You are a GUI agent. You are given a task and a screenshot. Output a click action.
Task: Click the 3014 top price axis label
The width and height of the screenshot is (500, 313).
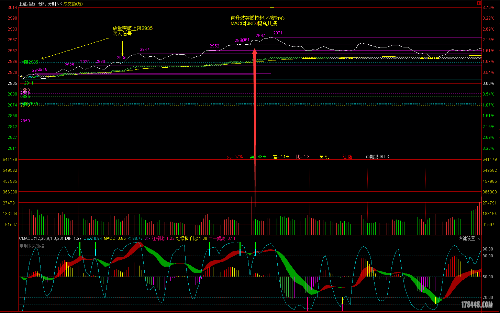pos(12,8)
